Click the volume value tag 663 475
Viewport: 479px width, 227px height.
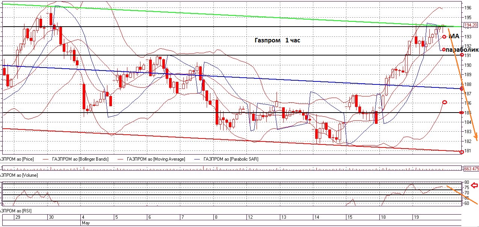pos(471,169)
